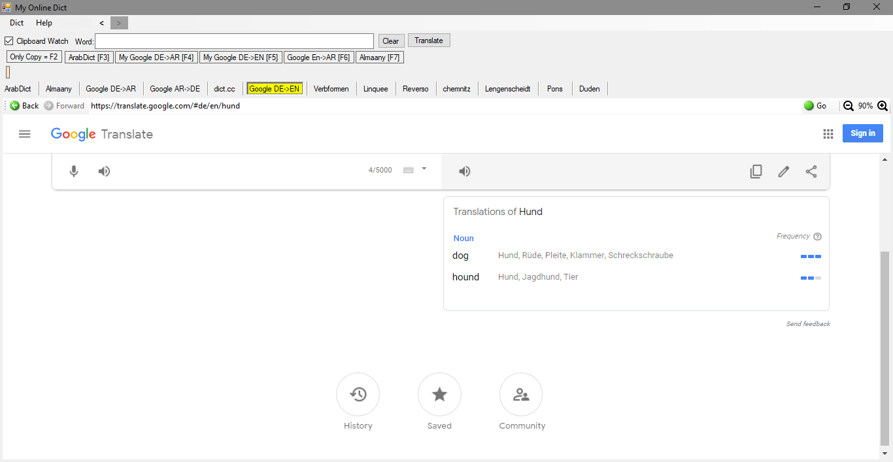This screenshot has width=893, height=462.
Task: Listen to translation speaker icon
Action: [x=464, y=171]
